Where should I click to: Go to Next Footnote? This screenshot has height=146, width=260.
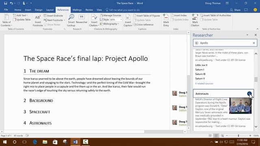[53, 20]
